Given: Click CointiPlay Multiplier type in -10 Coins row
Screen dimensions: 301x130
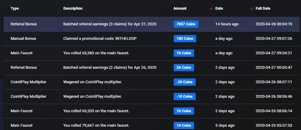Looking at the screenshot, I should [28, 96].
